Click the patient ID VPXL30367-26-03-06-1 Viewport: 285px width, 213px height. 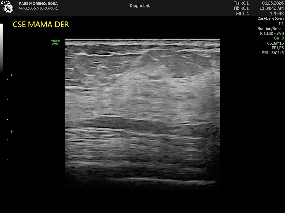point(38,8)
